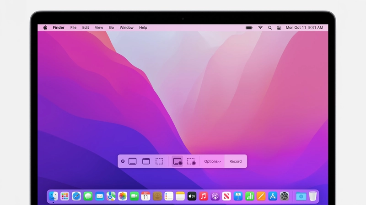The image size is (366, 205).
Task: Launch Reminders from the Dock
Action: click(x=169, y=196)
